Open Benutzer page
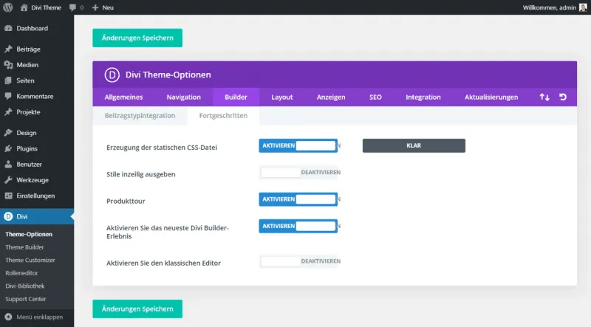Screen dimensions: 591x327 [x=37, y=165]
